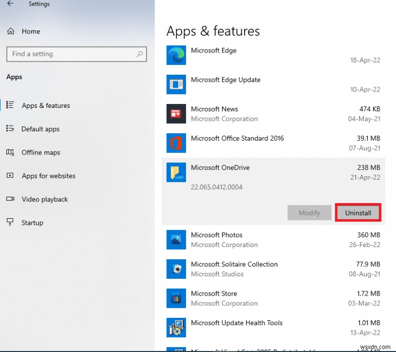The width and height of the screenshot is (396, 352).
Task: Click the Microsoft OneDrive app icon
Action: pos(176,173)
